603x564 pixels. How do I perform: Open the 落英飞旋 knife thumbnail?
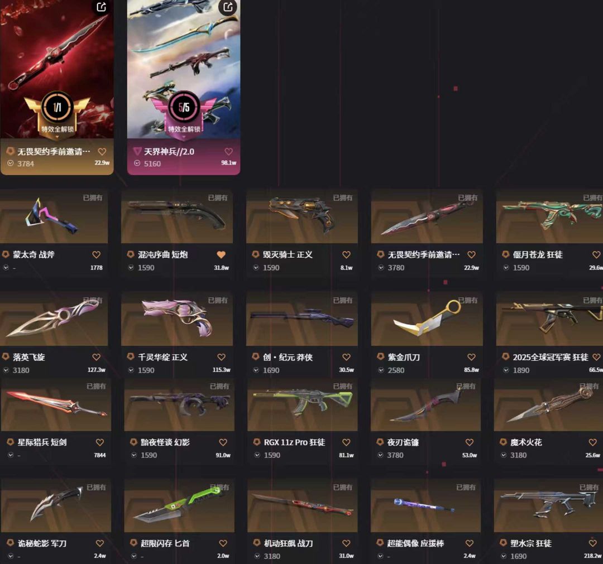coord(54,319)
